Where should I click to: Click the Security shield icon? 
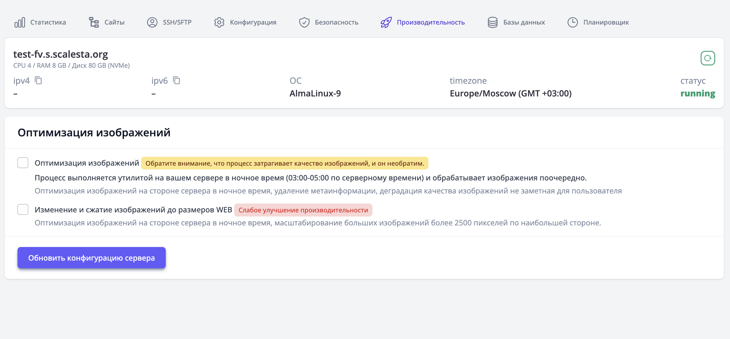coord(304,22)
